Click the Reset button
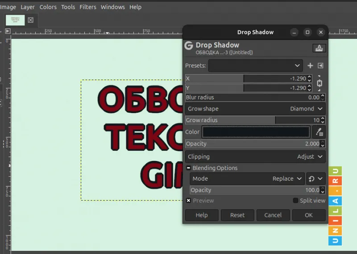 pyautogui.click(x=237, y=215)
